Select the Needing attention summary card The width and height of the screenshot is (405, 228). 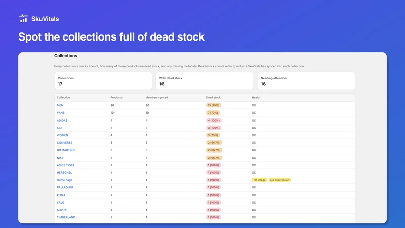click(306, 81)
